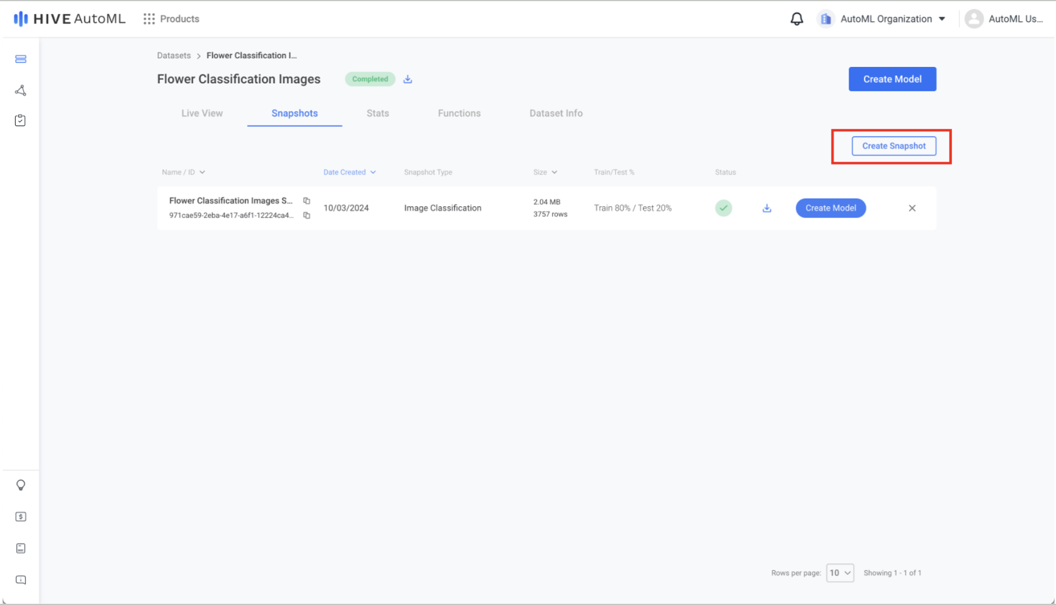This screenshot has width=1056, height=605.
Task: Click Create Snapshot button
Action: pos(894,146)
